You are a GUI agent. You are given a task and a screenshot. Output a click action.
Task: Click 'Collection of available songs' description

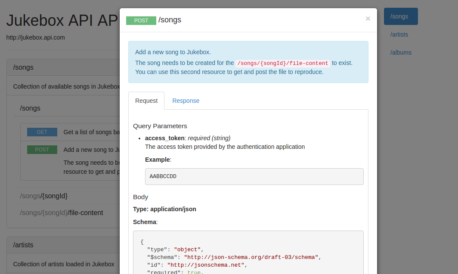[66, 86]
